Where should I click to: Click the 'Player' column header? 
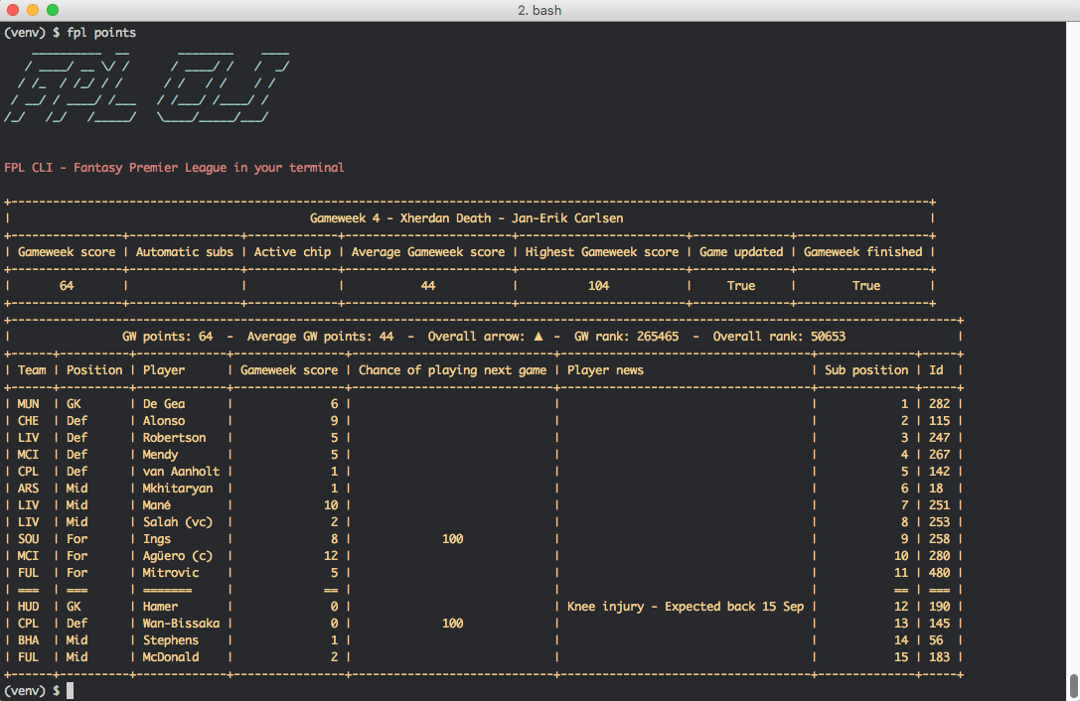pyautogui.click(x=164, y=370)
